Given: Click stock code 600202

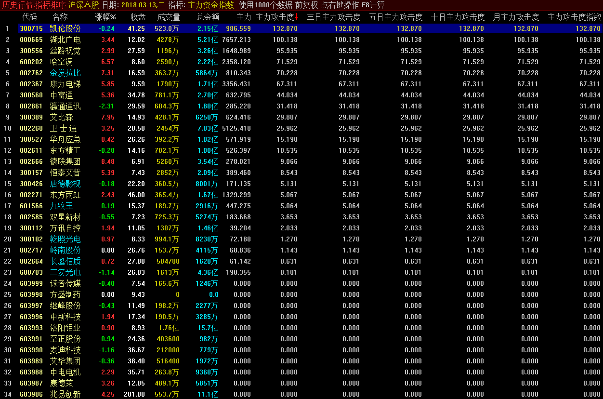Looking at the screenshot, I should click(31, 62).
